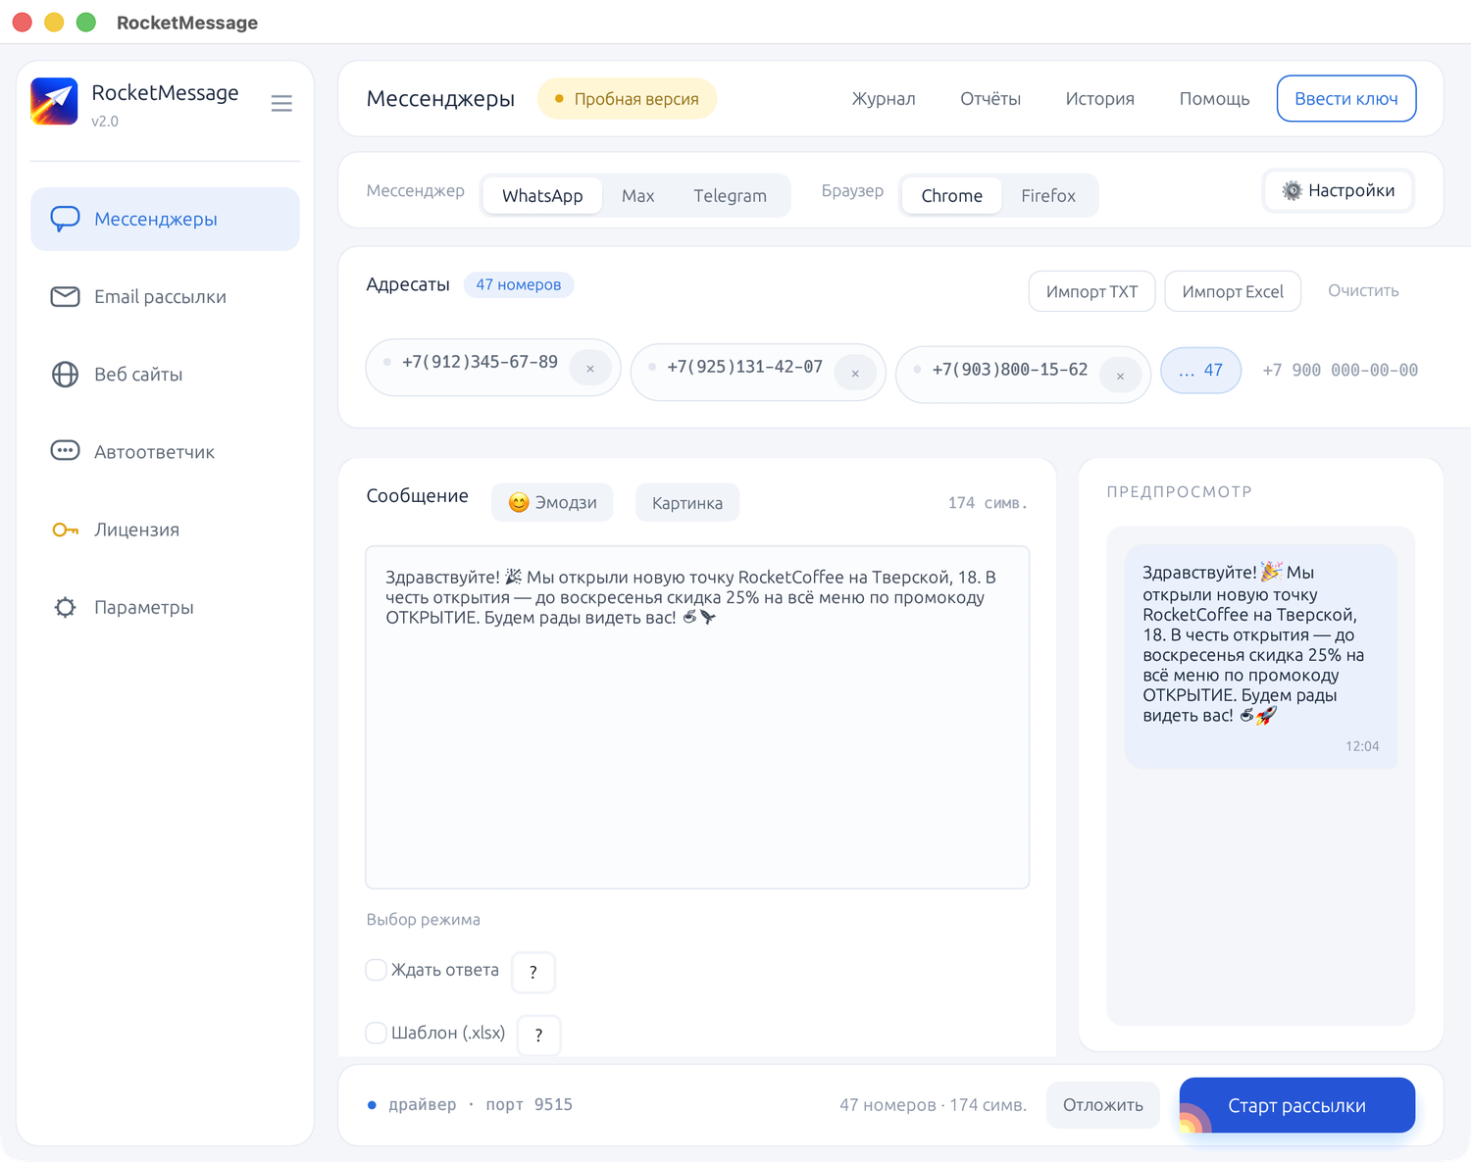Select the +7(912)345-67-89 recipient chip
The image size is (1471, 1162).
(492, 368)
